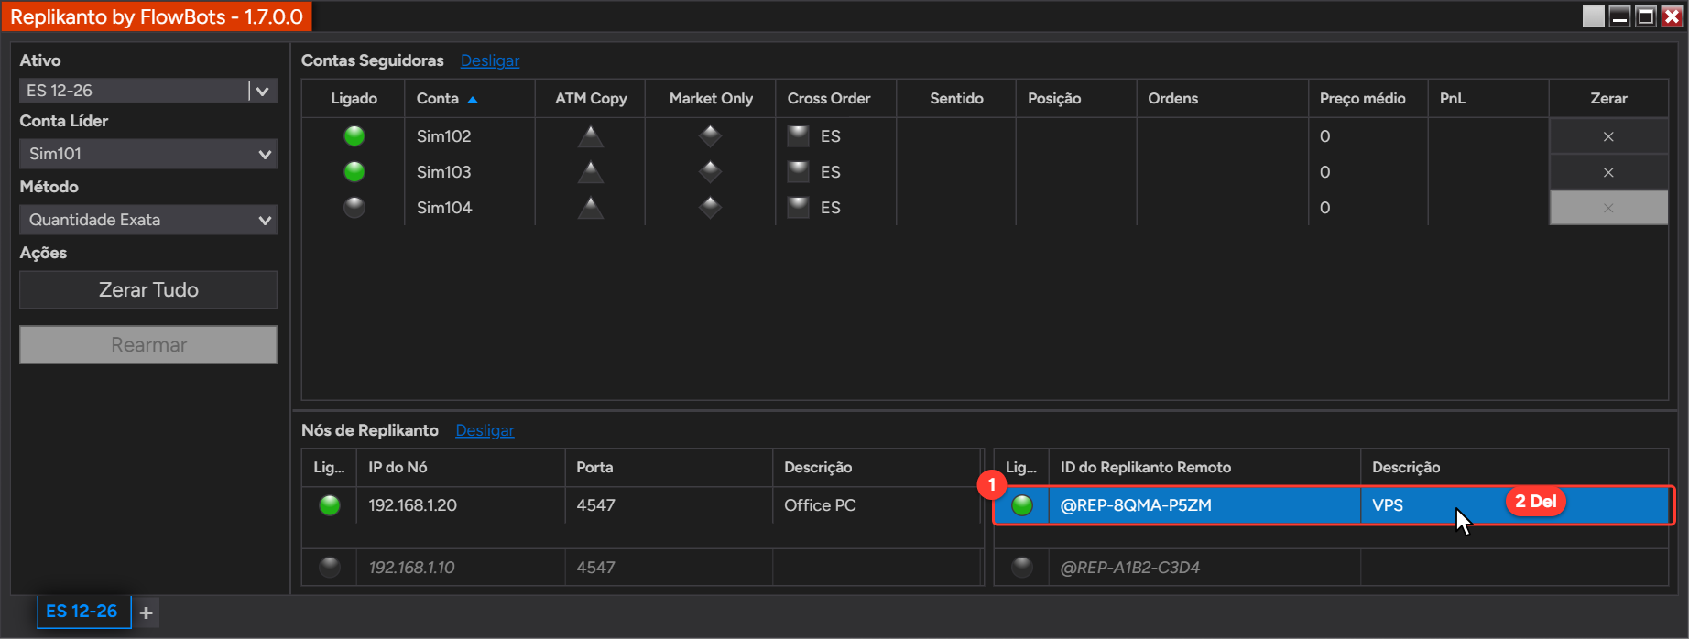
Task: Click Desligar link beside Nós de Replikanto
Action: click(485, 430)
